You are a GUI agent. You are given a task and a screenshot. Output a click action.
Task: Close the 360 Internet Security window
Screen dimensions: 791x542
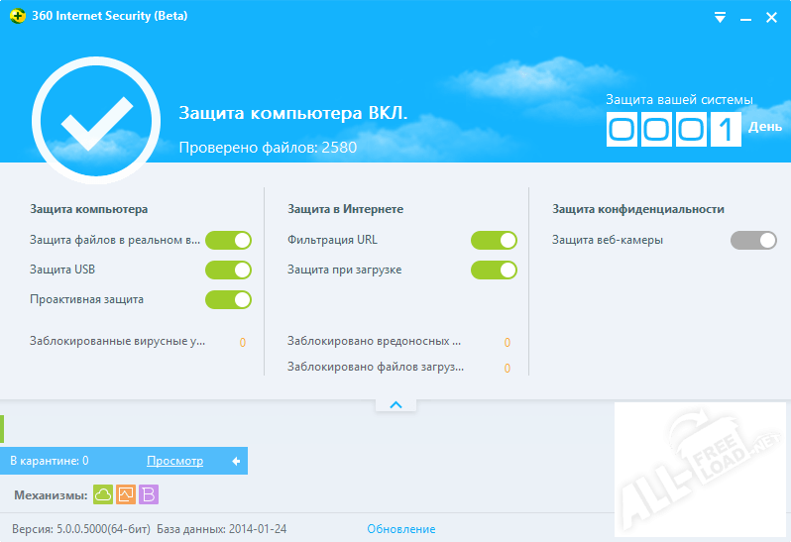click(x=770, y=16)
